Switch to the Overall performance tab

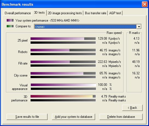(x=18, y=13)
